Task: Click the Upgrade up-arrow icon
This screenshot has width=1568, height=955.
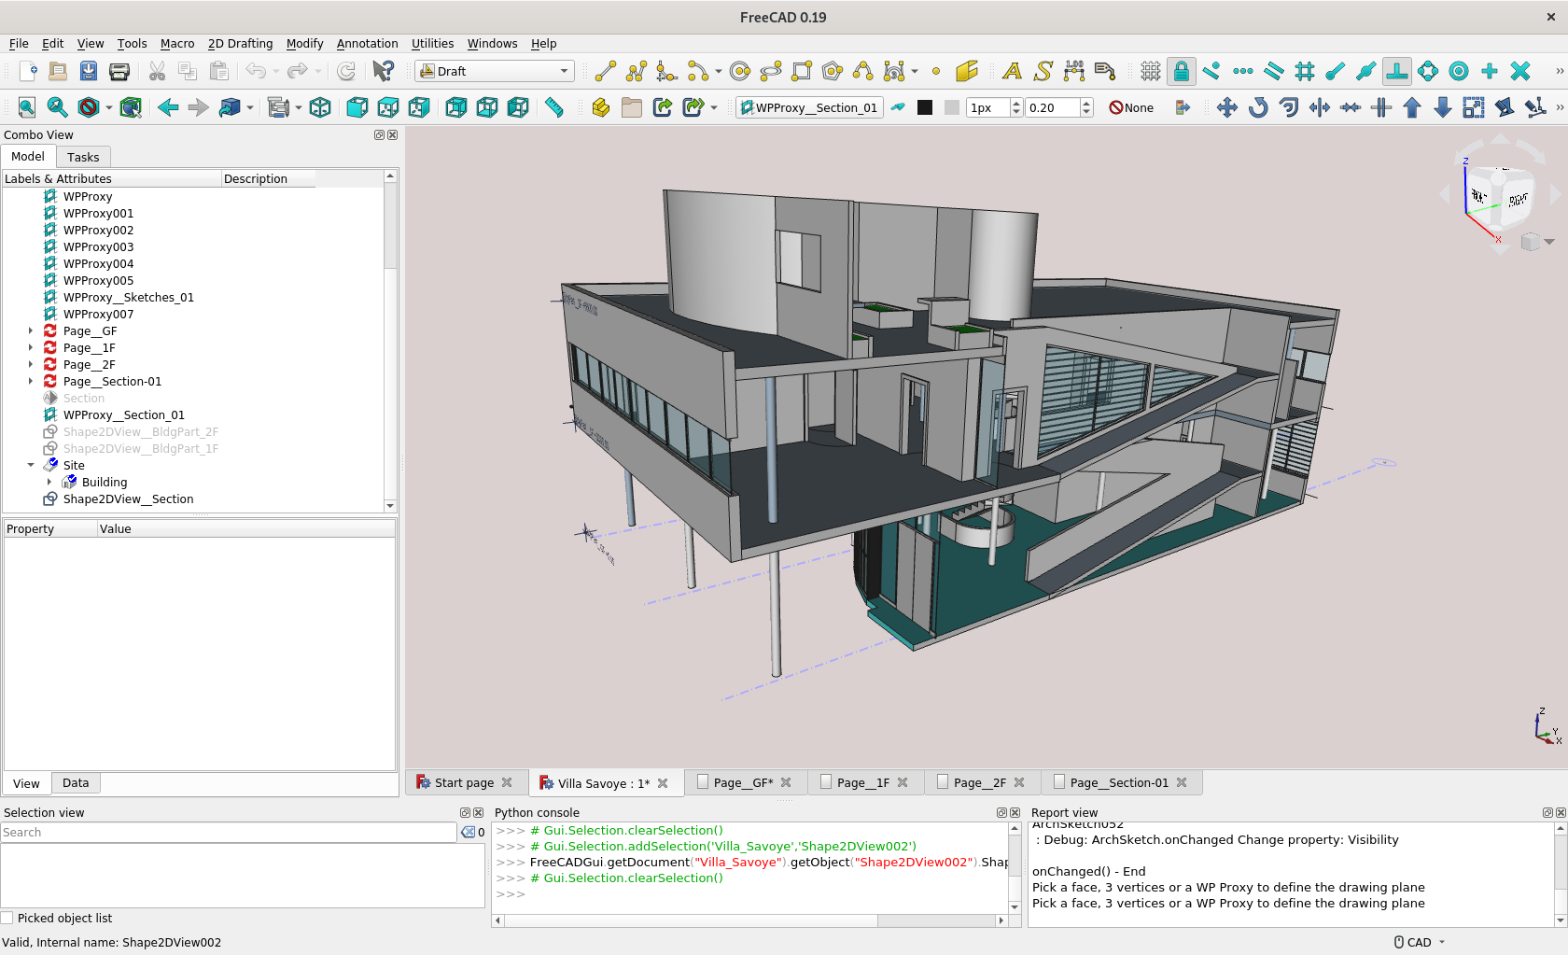Action: (x=1412, y=107)
